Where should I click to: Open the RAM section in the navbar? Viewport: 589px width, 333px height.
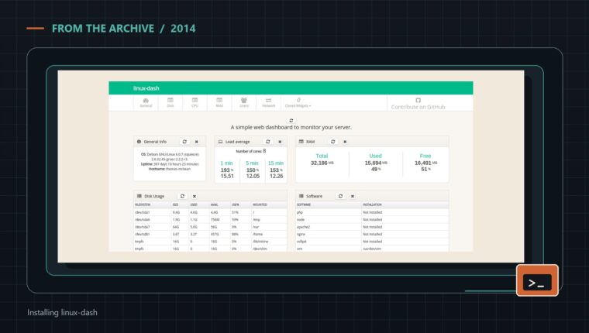pos(219,102)
